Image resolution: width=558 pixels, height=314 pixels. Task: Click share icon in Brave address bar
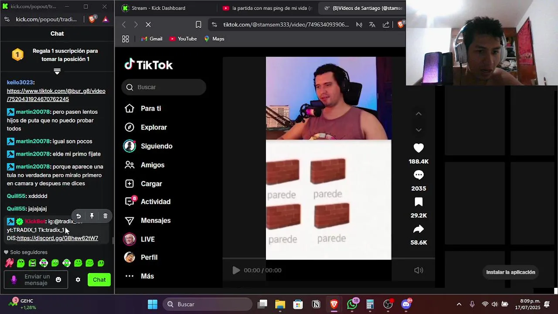pyautogui.click(x=386, y=25)
